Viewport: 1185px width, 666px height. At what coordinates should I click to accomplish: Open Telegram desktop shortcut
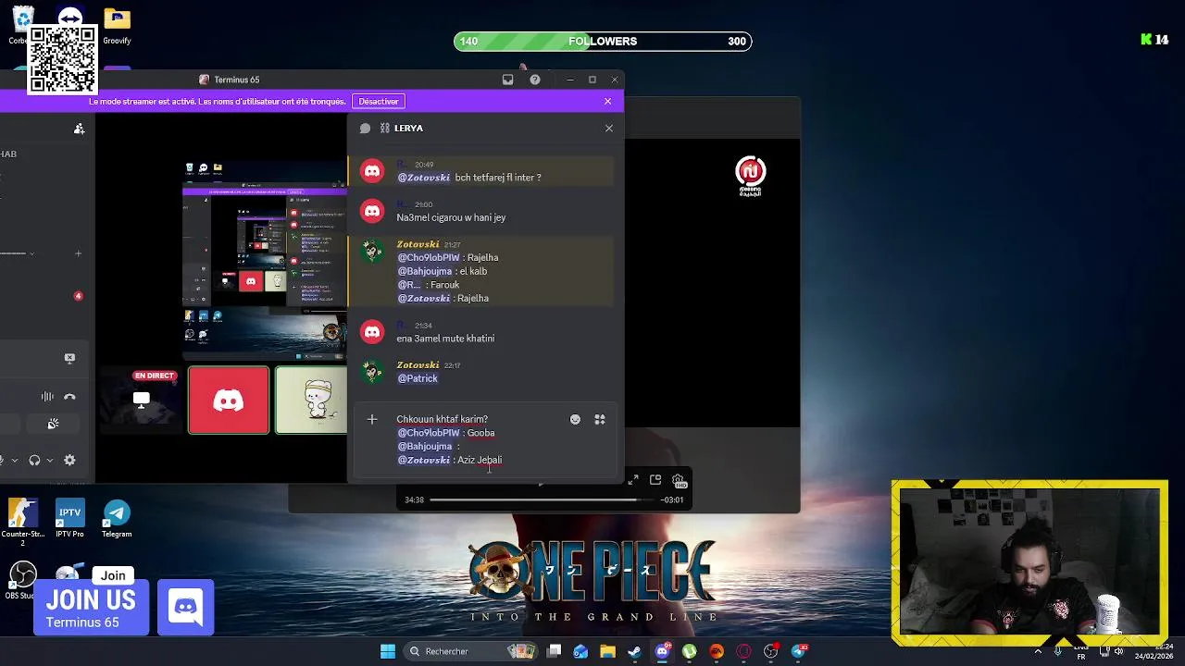(117, 519)
